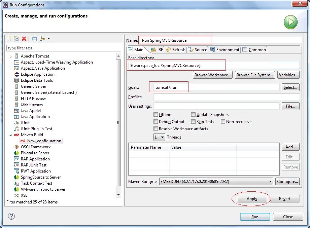Expand the Apache Tomcat tree node
The image size is (310, 228).
tap(10, 56)
